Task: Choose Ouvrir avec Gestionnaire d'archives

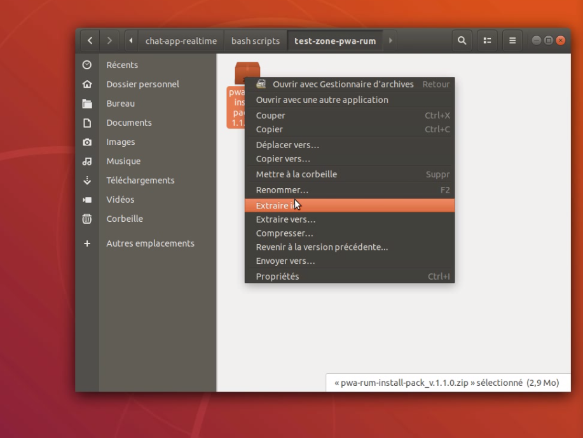Action: (x=343, y=84)
